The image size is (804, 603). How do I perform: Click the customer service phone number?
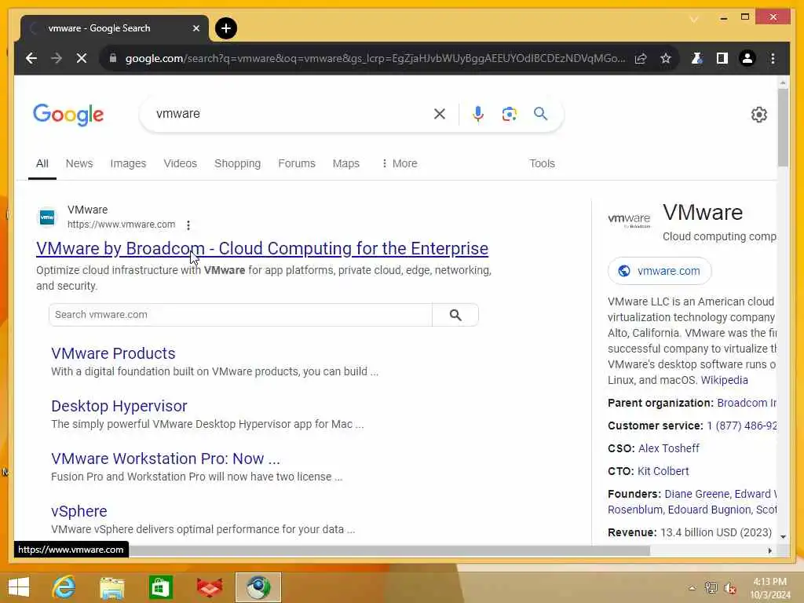point(741,426)
